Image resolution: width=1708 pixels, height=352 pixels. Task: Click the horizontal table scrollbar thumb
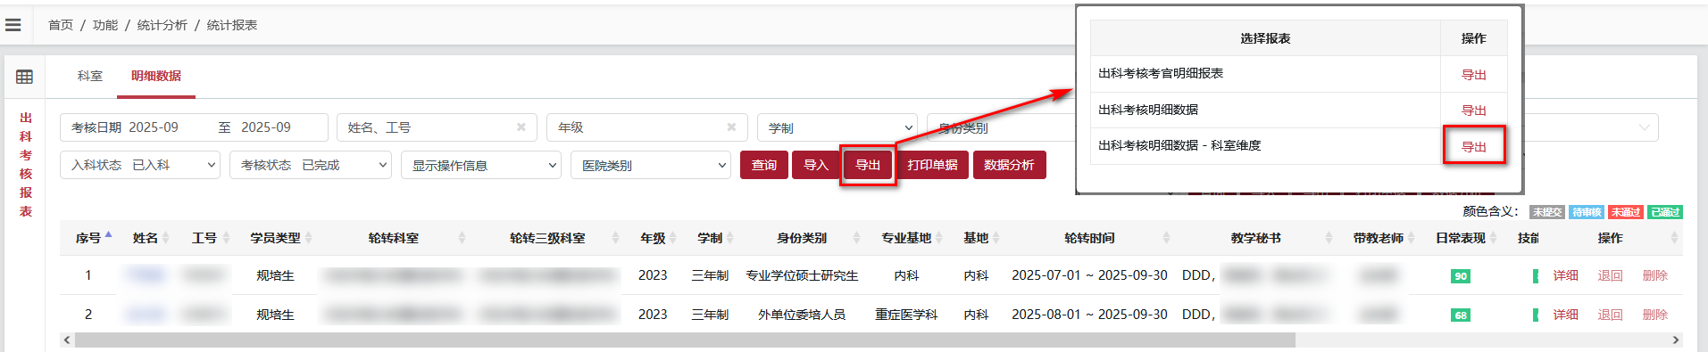[685, 340]
